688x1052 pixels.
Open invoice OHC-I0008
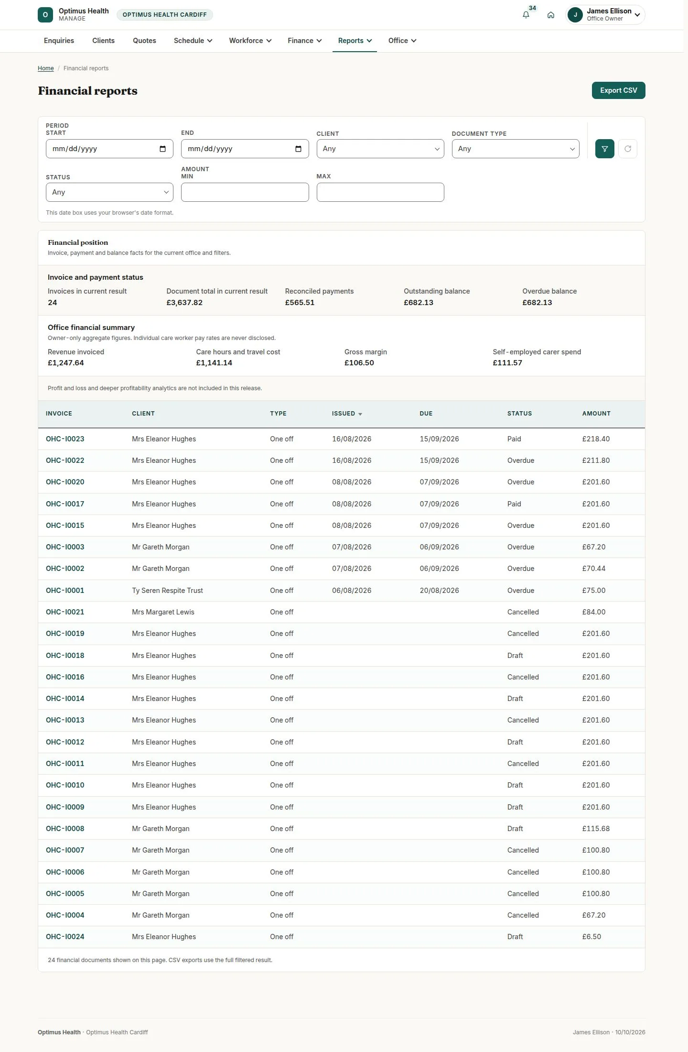click(x=65, y=829)
